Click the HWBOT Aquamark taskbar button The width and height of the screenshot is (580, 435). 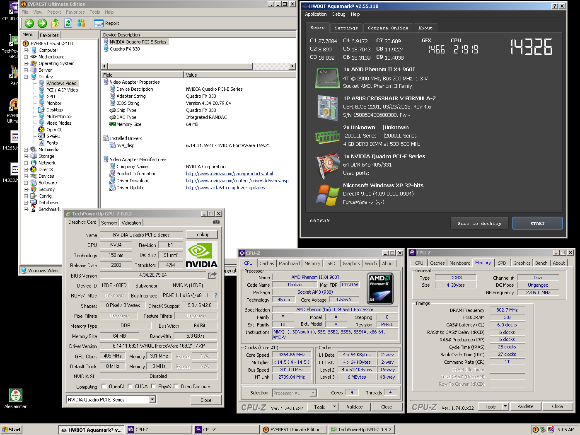coord(91,430)
